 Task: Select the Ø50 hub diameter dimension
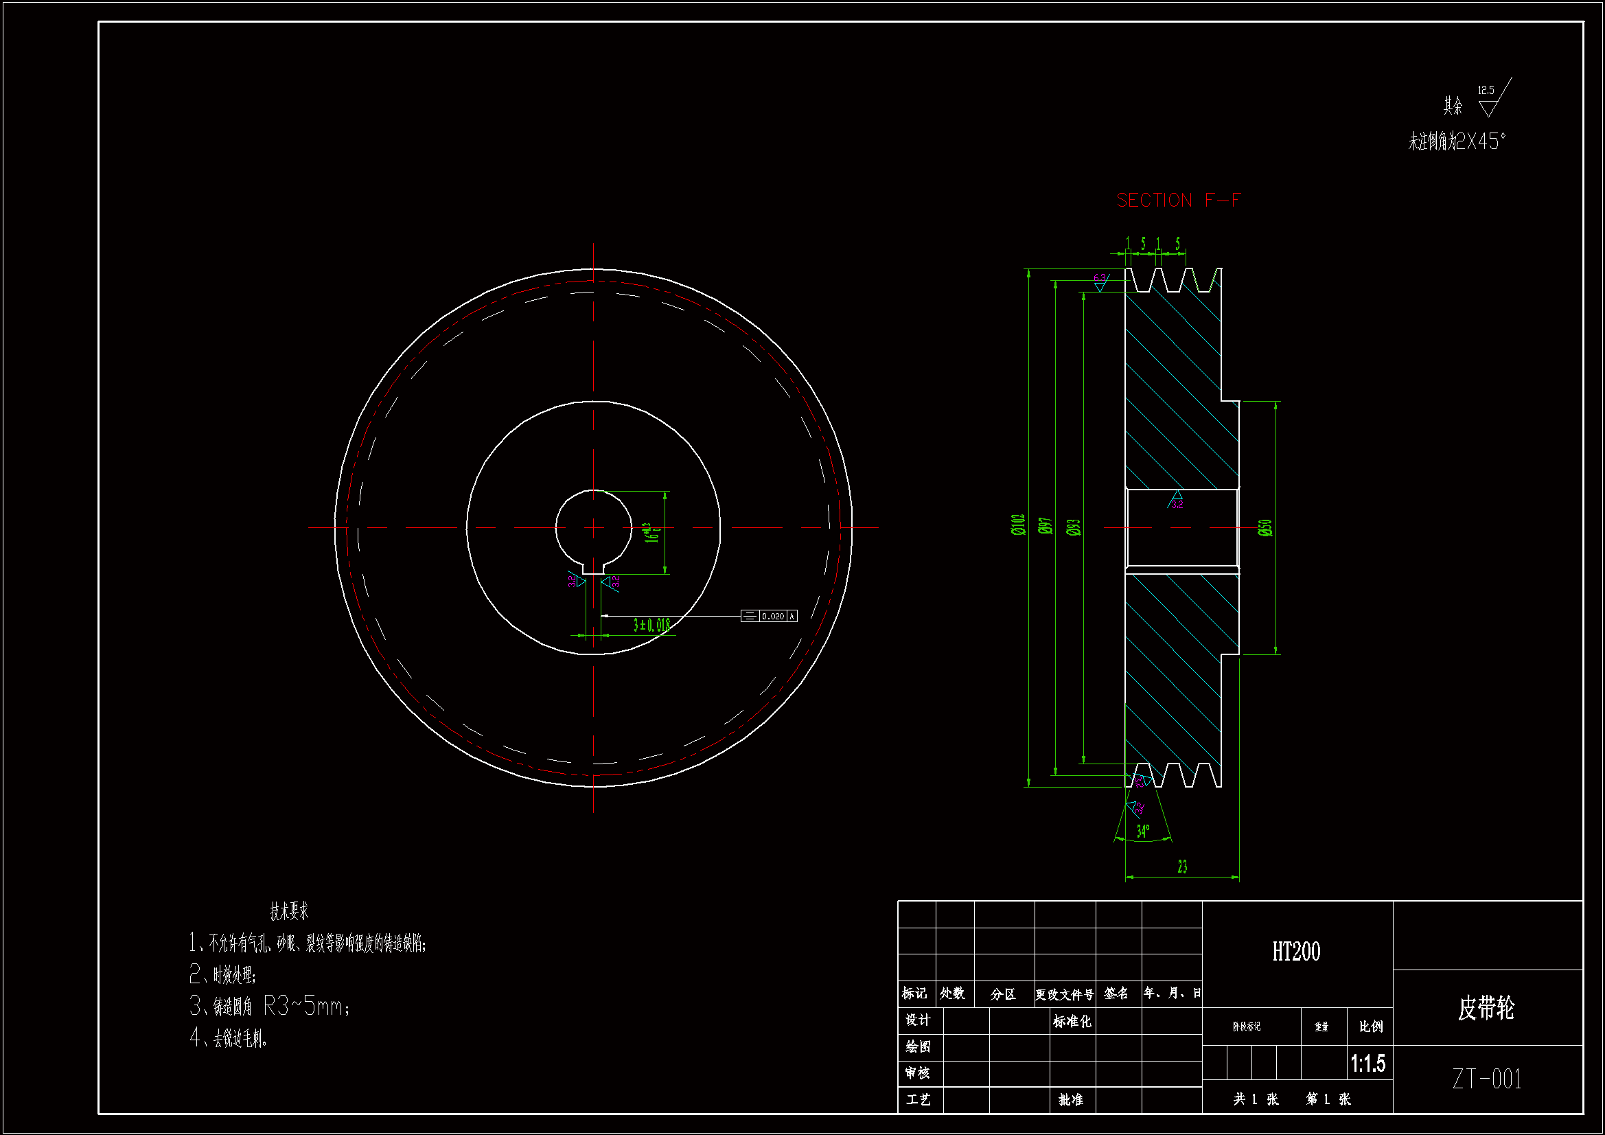click(x=1265, y=528)
